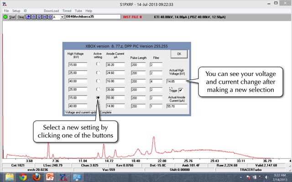Click the OB40Archibarca35 file name field
This screenshot has width=292, height=182.
(91, 17)
